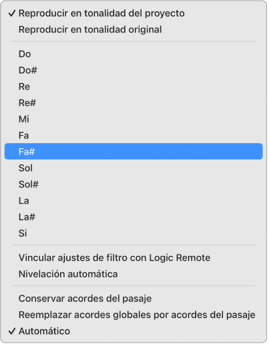Click checkmark beside Reproducir en tonalidad del proyecto

[x=12, y=13]
